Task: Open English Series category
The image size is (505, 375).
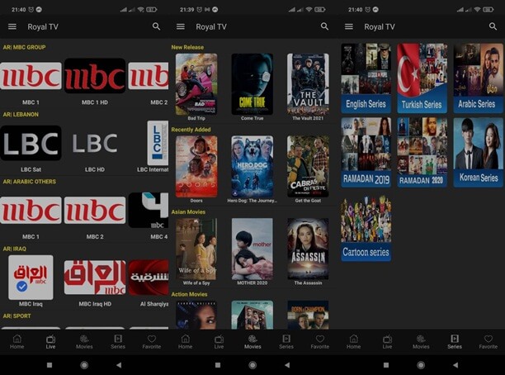Action: [366, 78]
